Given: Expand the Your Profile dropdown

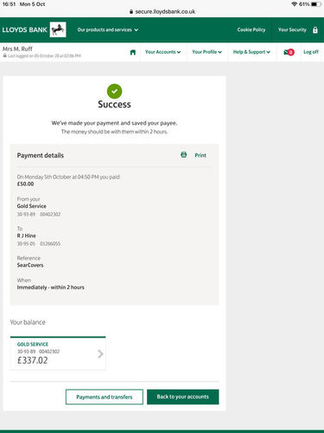Looking at the screenshot, I should [x=206, y=52].
